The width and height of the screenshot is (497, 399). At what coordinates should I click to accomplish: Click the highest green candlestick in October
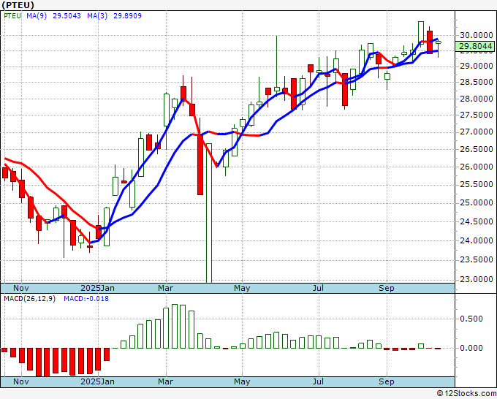click(x=421, y=33)
